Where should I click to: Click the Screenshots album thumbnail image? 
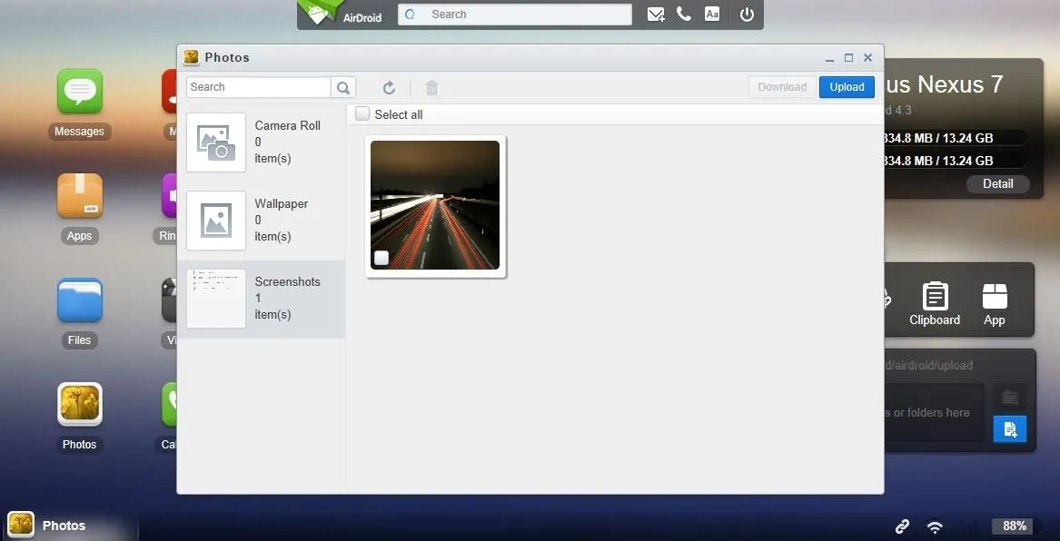point(216,299)
